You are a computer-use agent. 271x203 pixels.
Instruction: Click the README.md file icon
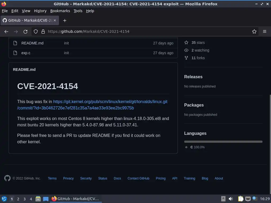click(x=15, y=43)
